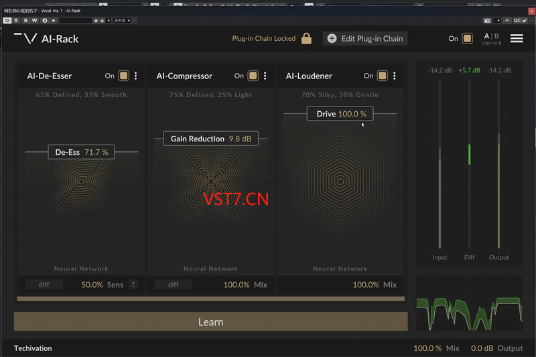Screen dimensions: 536x357
Task: Open AI-De-Esser three-dot options menu
Action: point(136,76)
